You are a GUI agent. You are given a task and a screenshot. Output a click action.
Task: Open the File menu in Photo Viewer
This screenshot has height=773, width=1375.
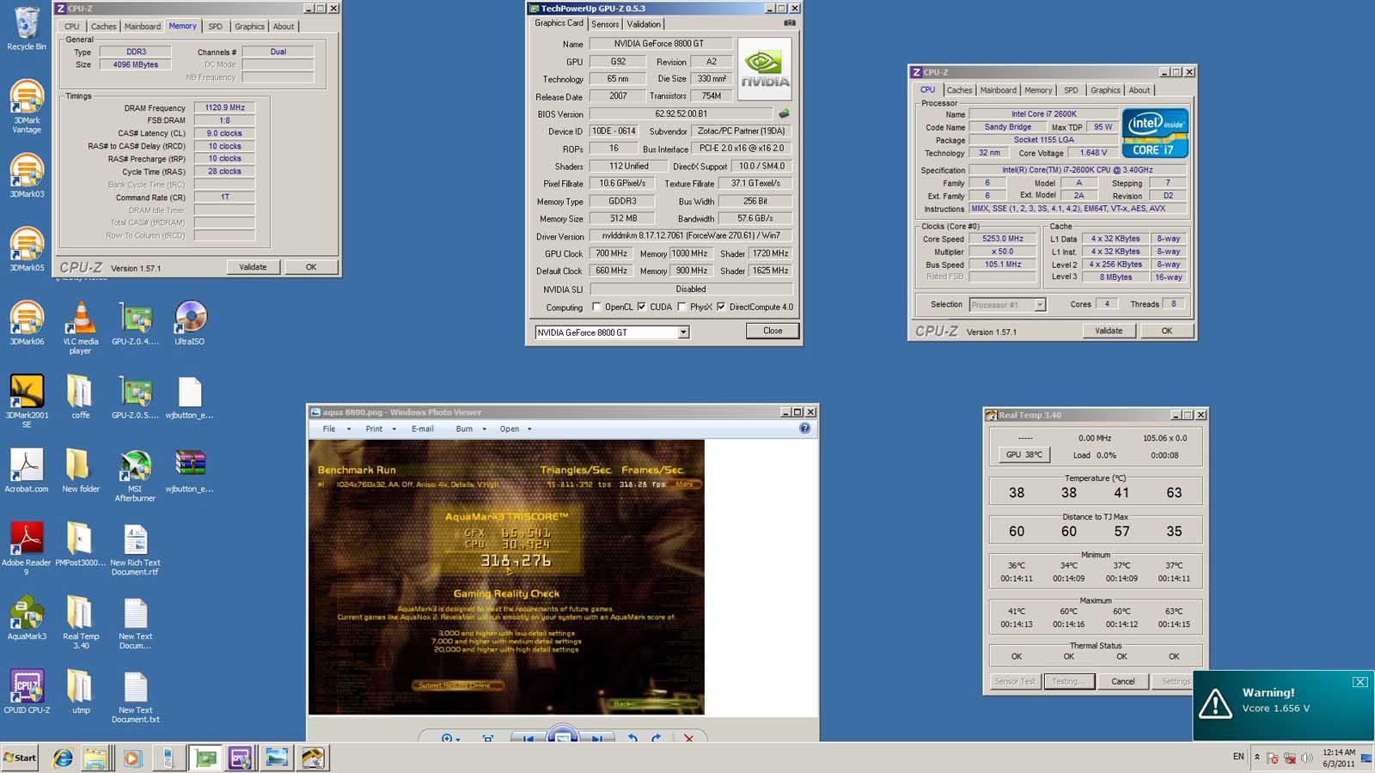(329, 429)
